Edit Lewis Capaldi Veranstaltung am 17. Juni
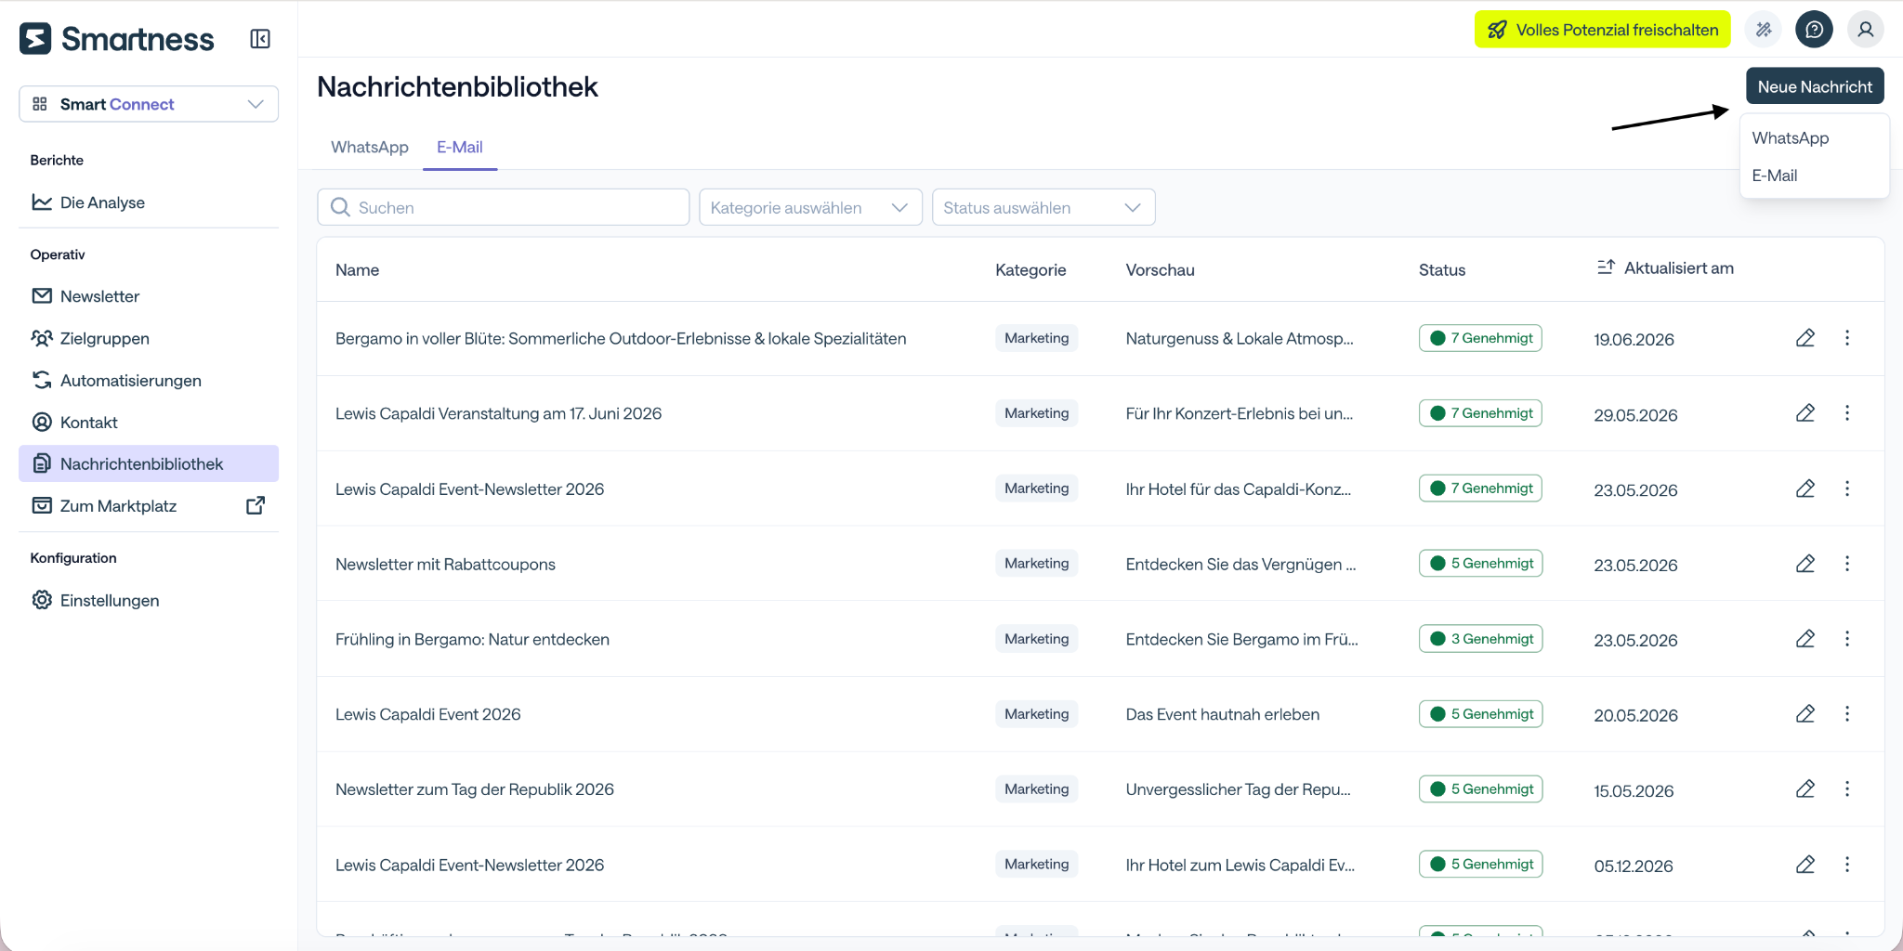This screenshot has width=1903, height=951. click(1805, 413)
